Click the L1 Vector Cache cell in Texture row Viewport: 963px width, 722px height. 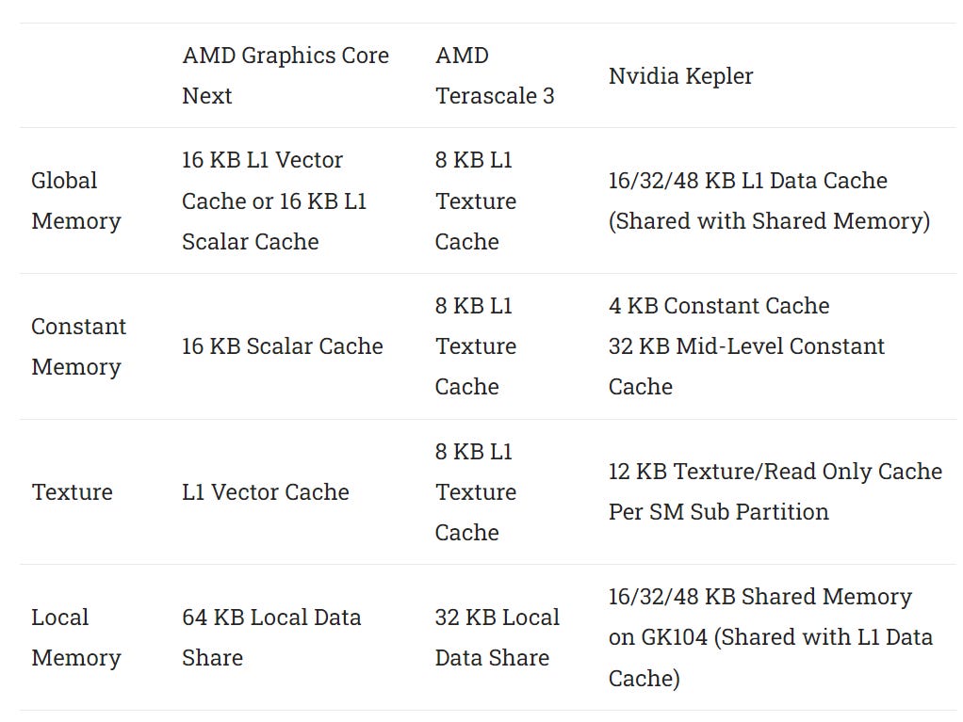(x=266, y=492)
